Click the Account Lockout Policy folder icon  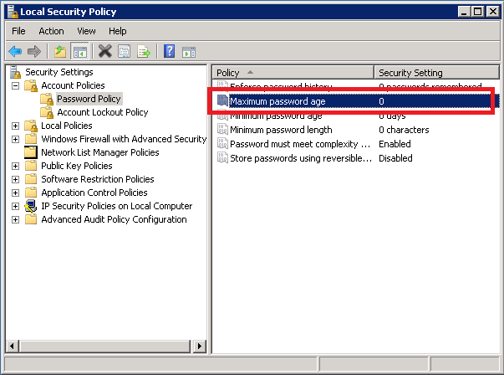47,113
